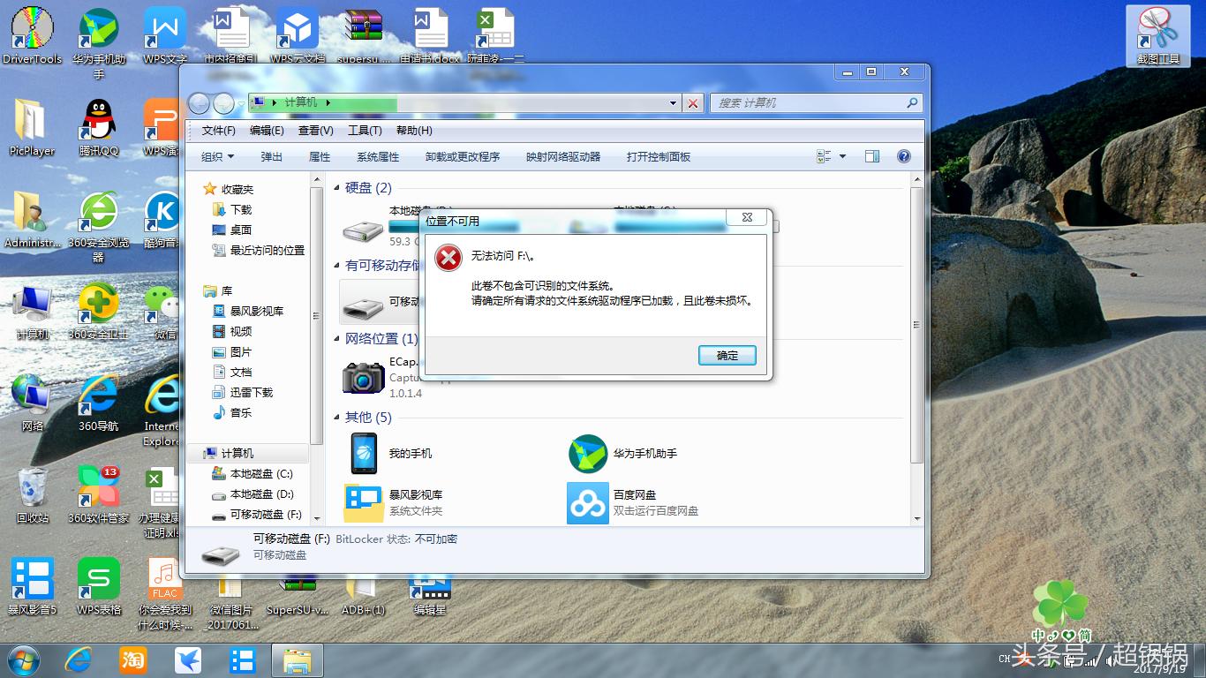Click the 显示预览窗格 toolbar icon

[x=871, y=156]
